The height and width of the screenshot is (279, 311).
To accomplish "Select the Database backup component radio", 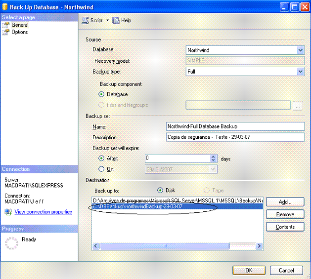I will pos(101,94).
